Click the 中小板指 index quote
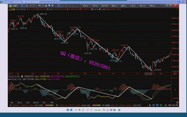This screenshot has height=117, width=187. 106,106
